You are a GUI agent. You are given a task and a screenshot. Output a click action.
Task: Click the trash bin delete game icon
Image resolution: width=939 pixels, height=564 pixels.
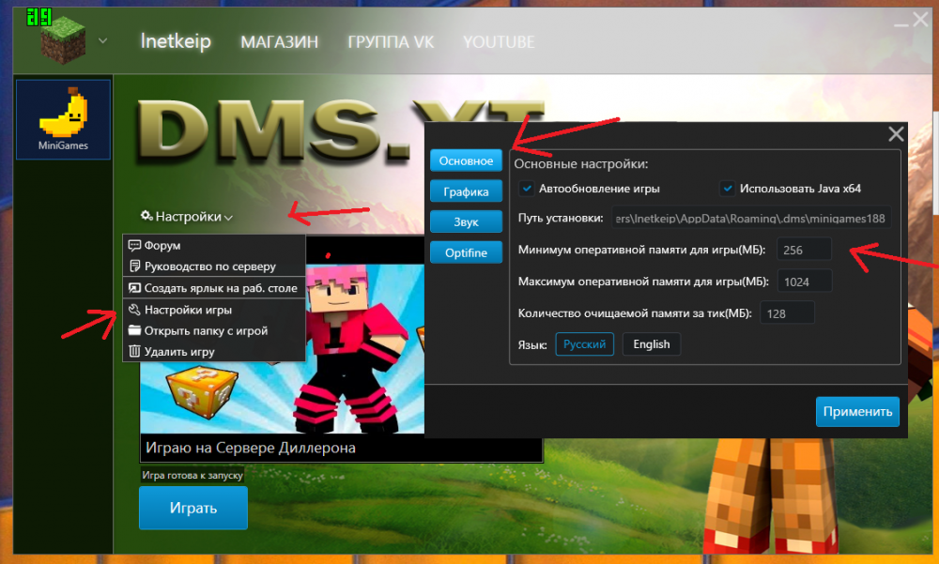pyautogui.click(x=134, y=352)
